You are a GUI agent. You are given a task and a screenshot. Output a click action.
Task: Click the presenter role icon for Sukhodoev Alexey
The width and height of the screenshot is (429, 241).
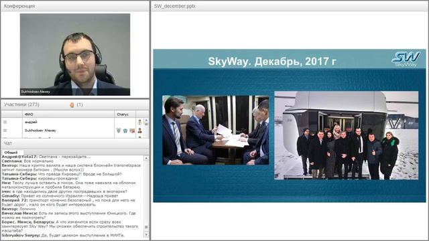(x=140, y=131)
